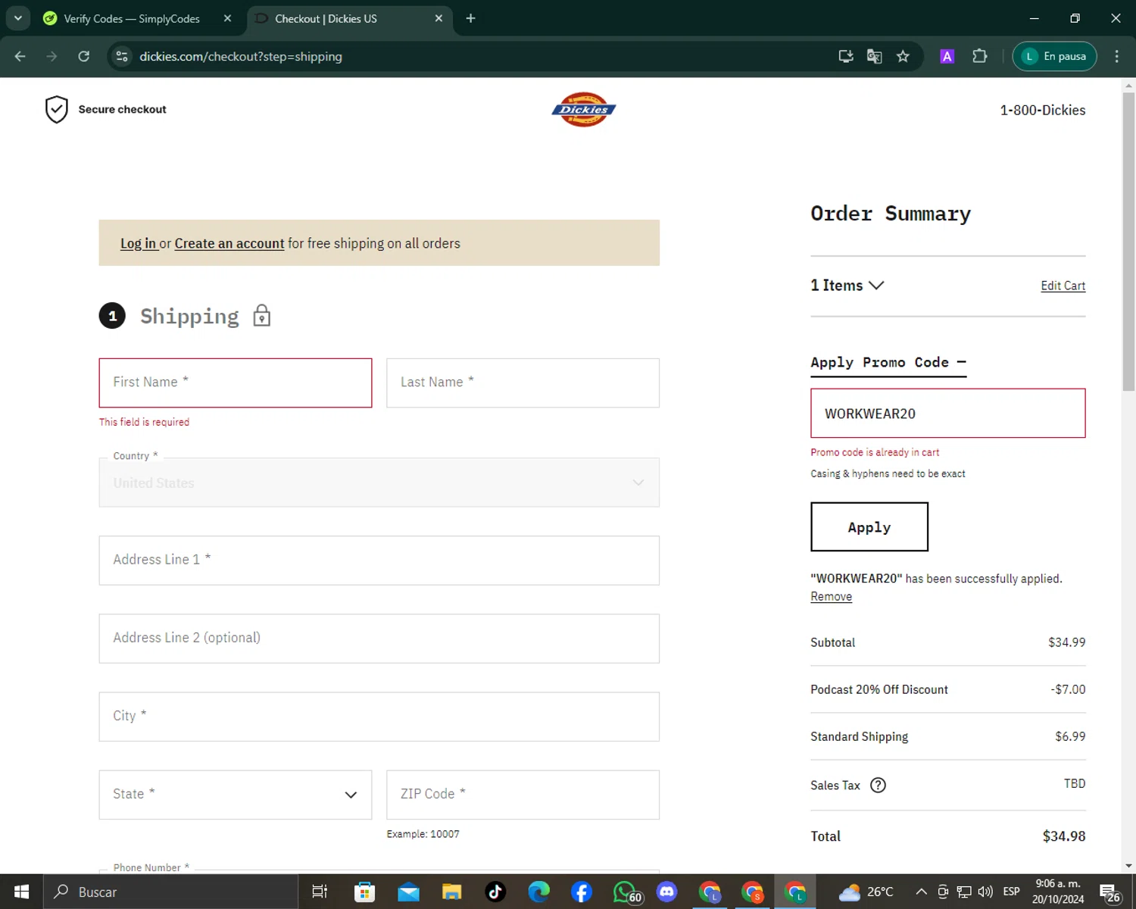
Task: Close the Checkout Dickies US tab
Action: coord(438,18)
